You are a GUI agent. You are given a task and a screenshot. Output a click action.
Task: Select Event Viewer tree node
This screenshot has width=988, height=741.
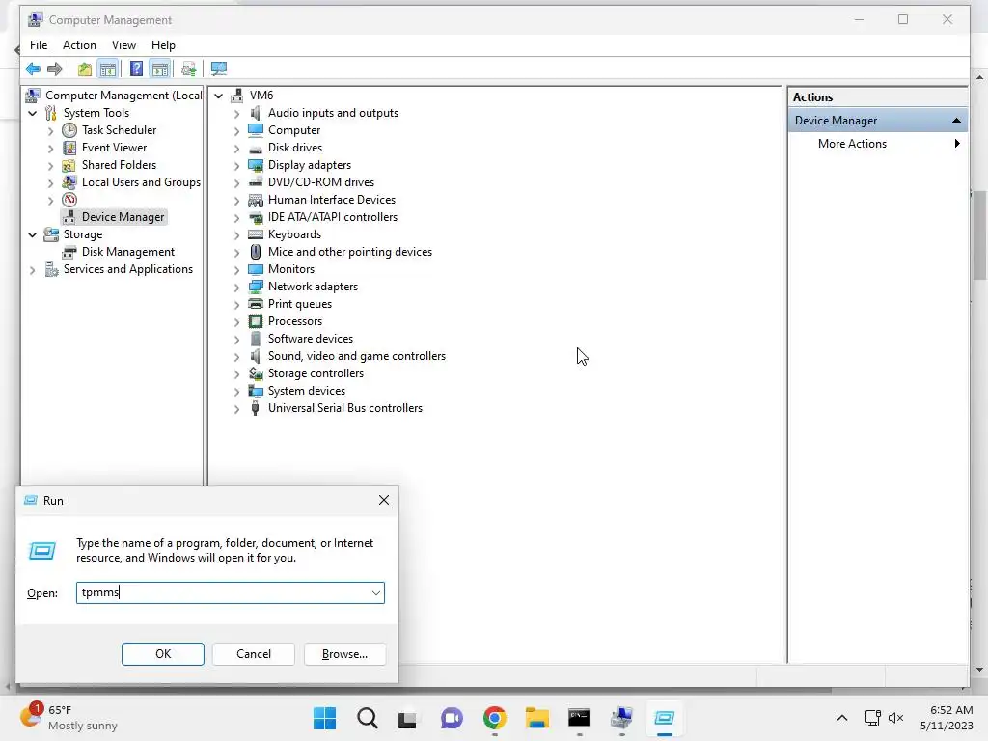[114, 148]
